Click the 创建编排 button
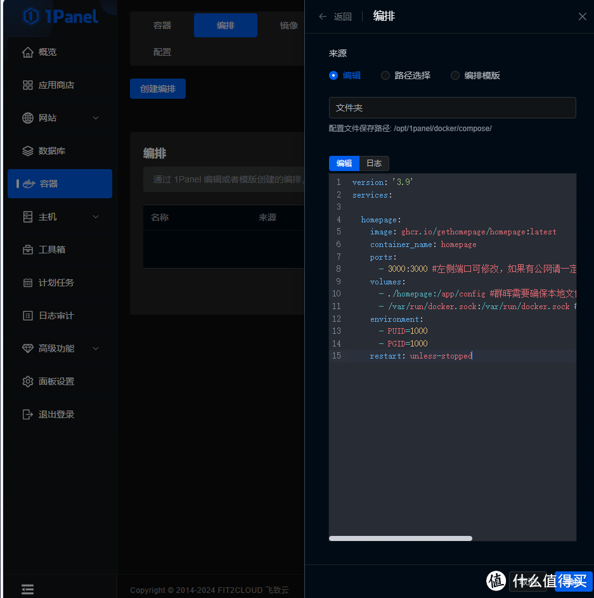The width and height of the screenshot is (594, 598). pos(157,89)
